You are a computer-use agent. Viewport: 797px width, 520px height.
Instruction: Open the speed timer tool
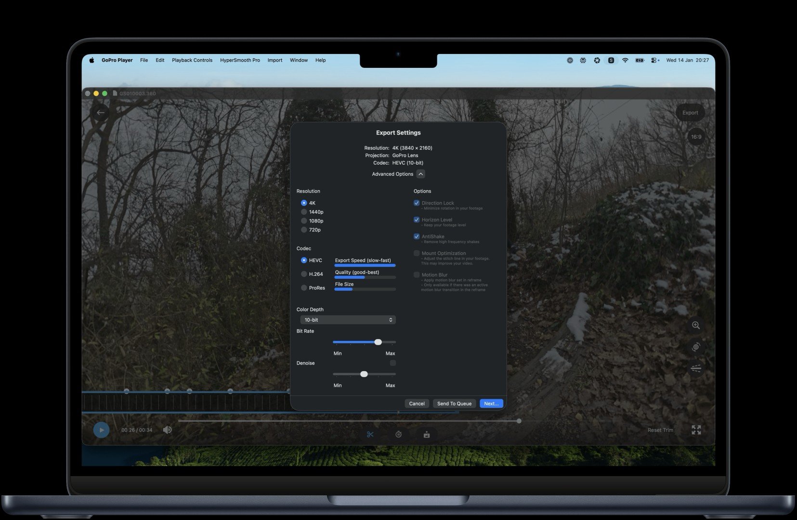click(398, 434)
